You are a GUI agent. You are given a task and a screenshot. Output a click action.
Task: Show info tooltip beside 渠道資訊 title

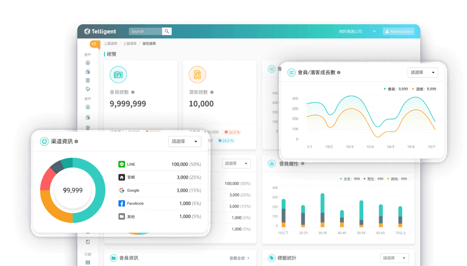point(76,141)
